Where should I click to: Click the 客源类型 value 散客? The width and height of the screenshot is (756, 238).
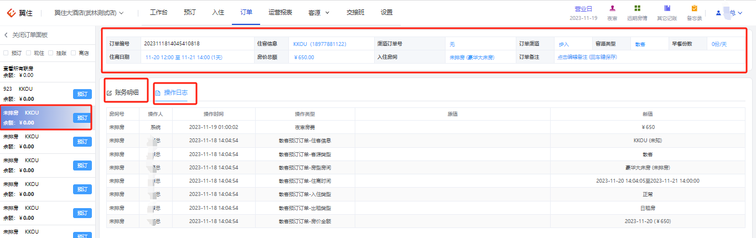(x=640, y=44)
